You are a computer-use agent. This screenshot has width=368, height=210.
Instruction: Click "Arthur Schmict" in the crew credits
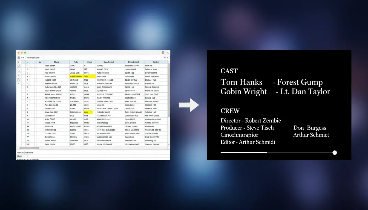pyautogui.click(x=311, y=135)
